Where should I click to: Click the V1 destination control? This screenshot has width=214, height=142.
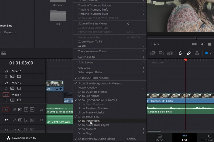[x=6, y=95]
